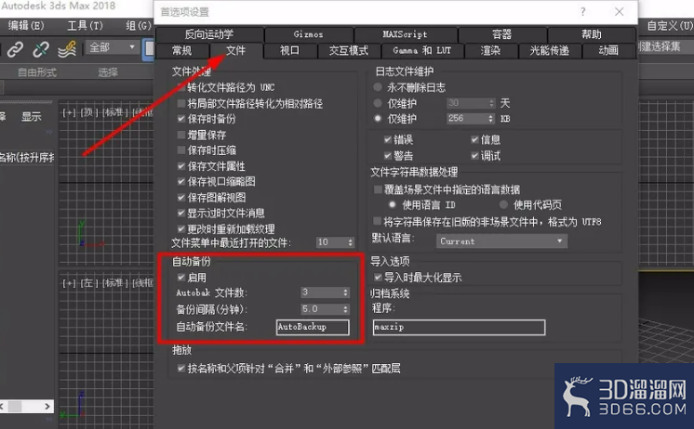Viewport: 694px width, 429px height.
Task: Toggle the 启用 auto backup checkbox
Action: coord(181,277)
